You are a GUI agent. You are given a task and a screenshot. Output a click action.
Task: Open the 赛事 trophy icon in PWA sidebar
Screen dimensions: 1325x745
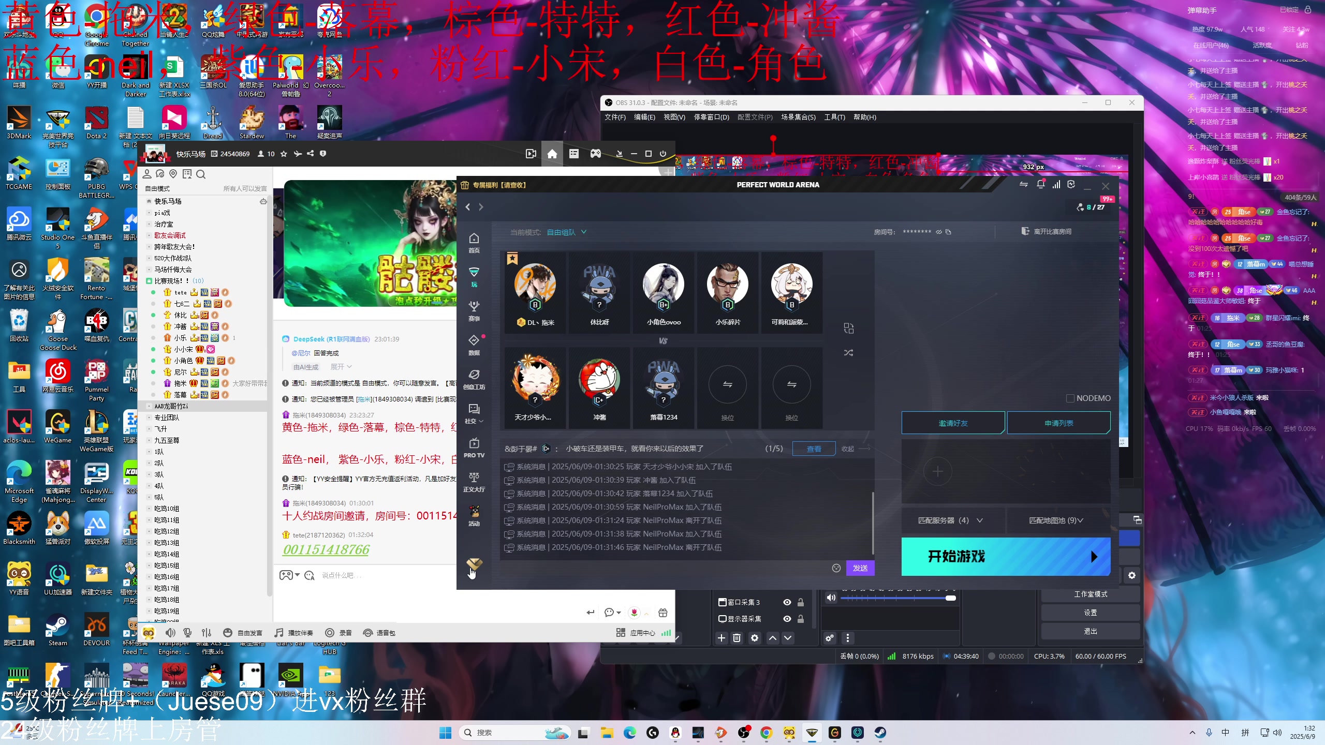point(474,311)
